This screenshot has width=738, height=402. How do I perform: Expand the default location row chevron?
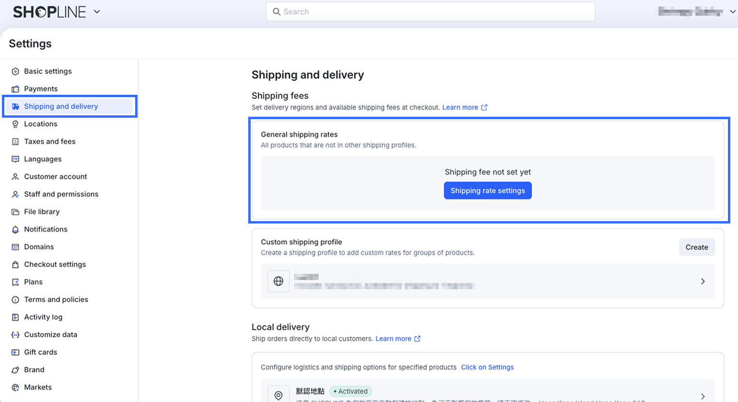click(703, 396)
